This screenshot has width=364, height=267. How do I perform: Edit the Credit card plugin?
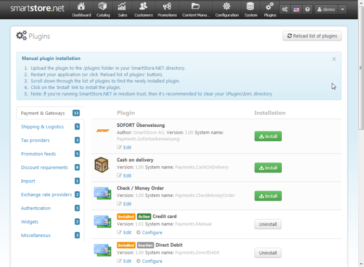pyautogui.click(x=124, y=232)
